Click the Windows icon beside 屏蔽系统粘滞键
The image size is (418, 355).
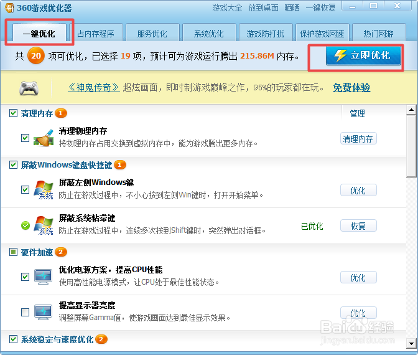(x=44, y=225)
